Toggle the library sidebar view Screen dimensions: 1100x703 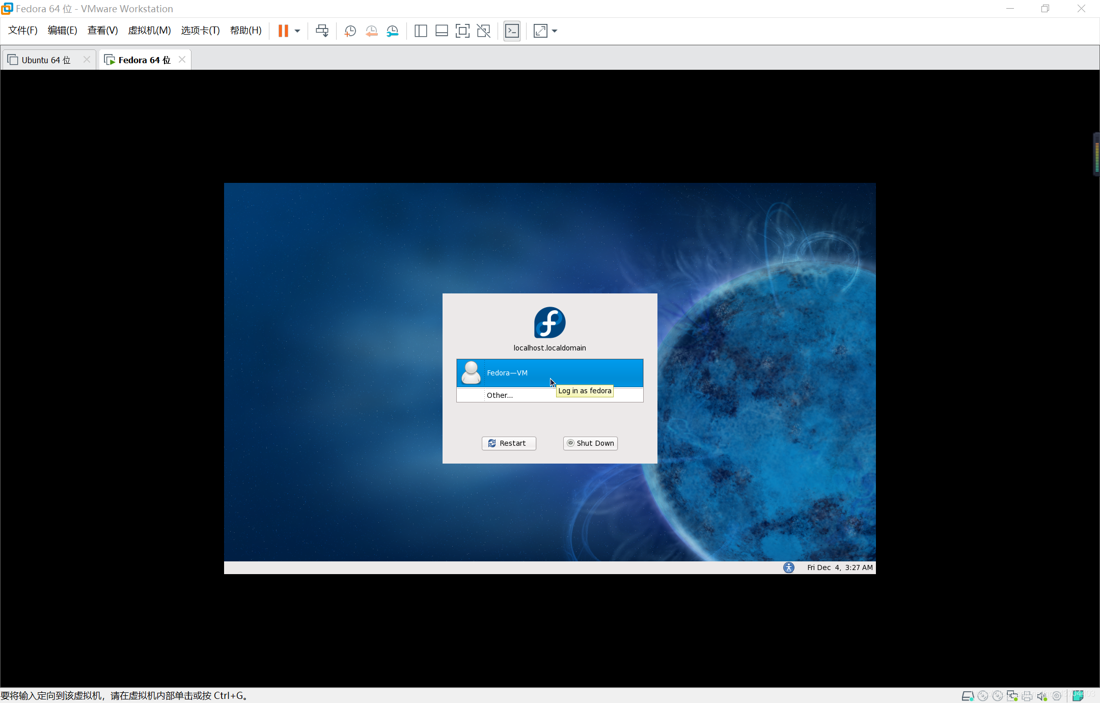pyautogui.click(x=421, y=31)
